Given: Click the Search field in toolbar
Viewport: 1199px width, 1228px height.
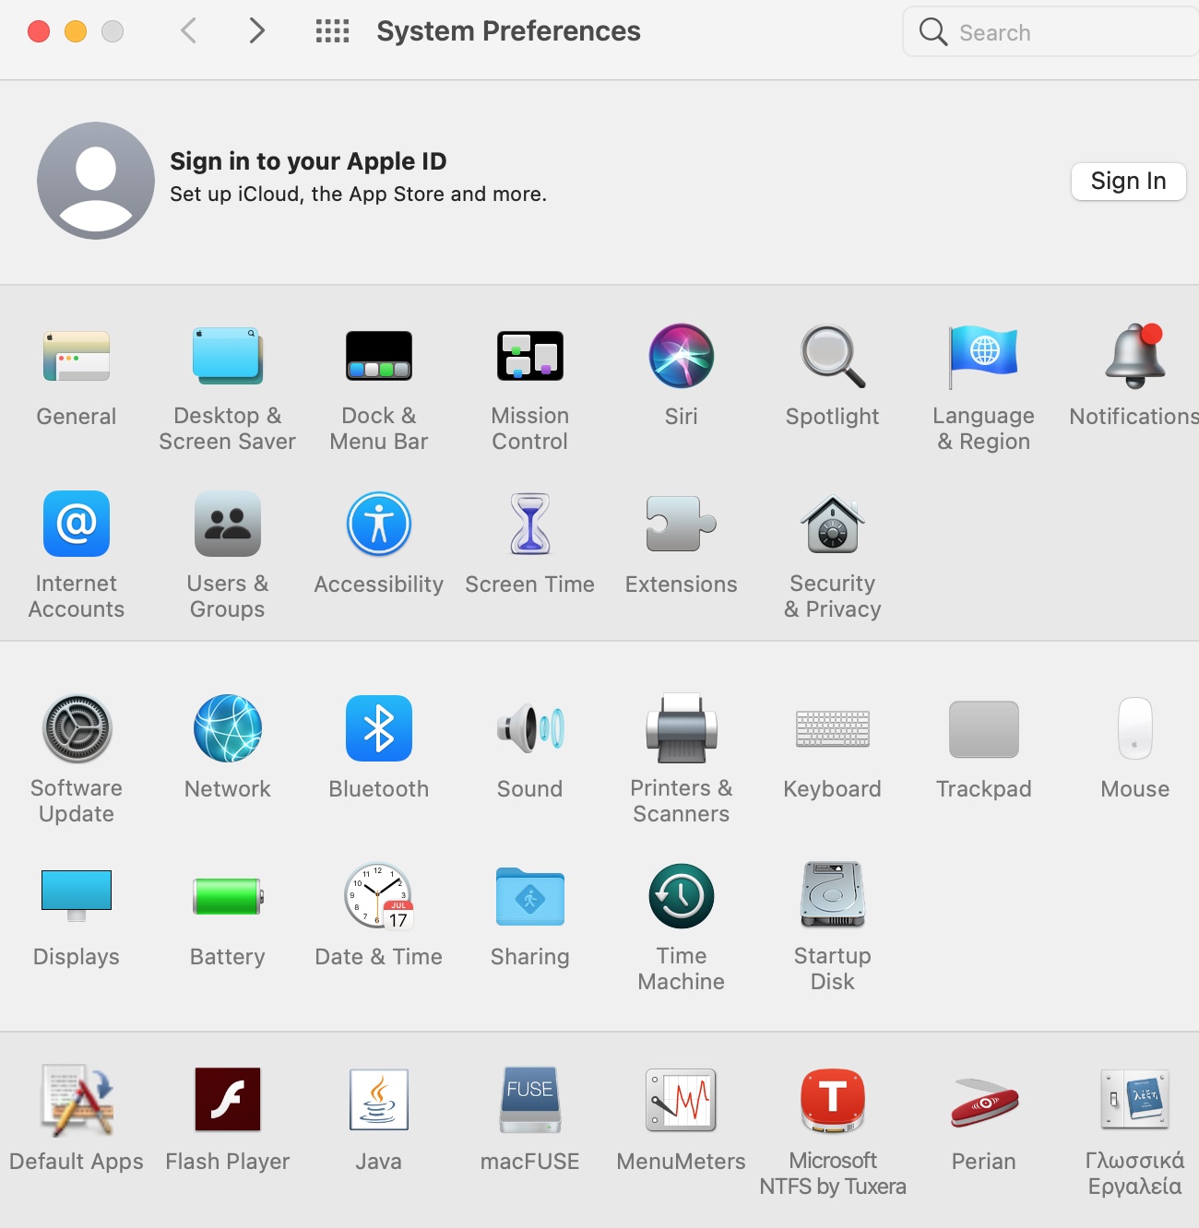Looking at the screenshot, I should (1051, 32).
